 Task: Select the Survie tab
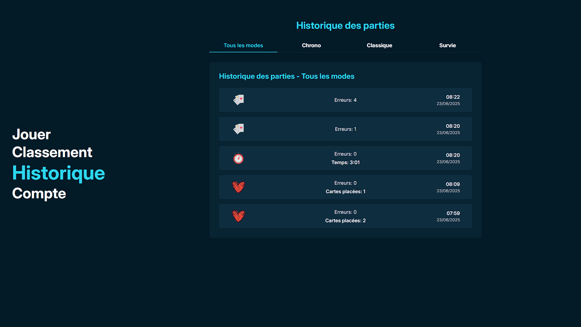[x=447, y=45]
